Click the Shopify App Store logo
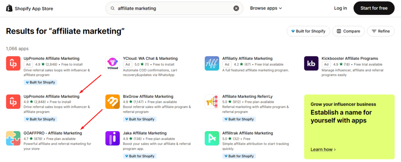 point(30,8)
